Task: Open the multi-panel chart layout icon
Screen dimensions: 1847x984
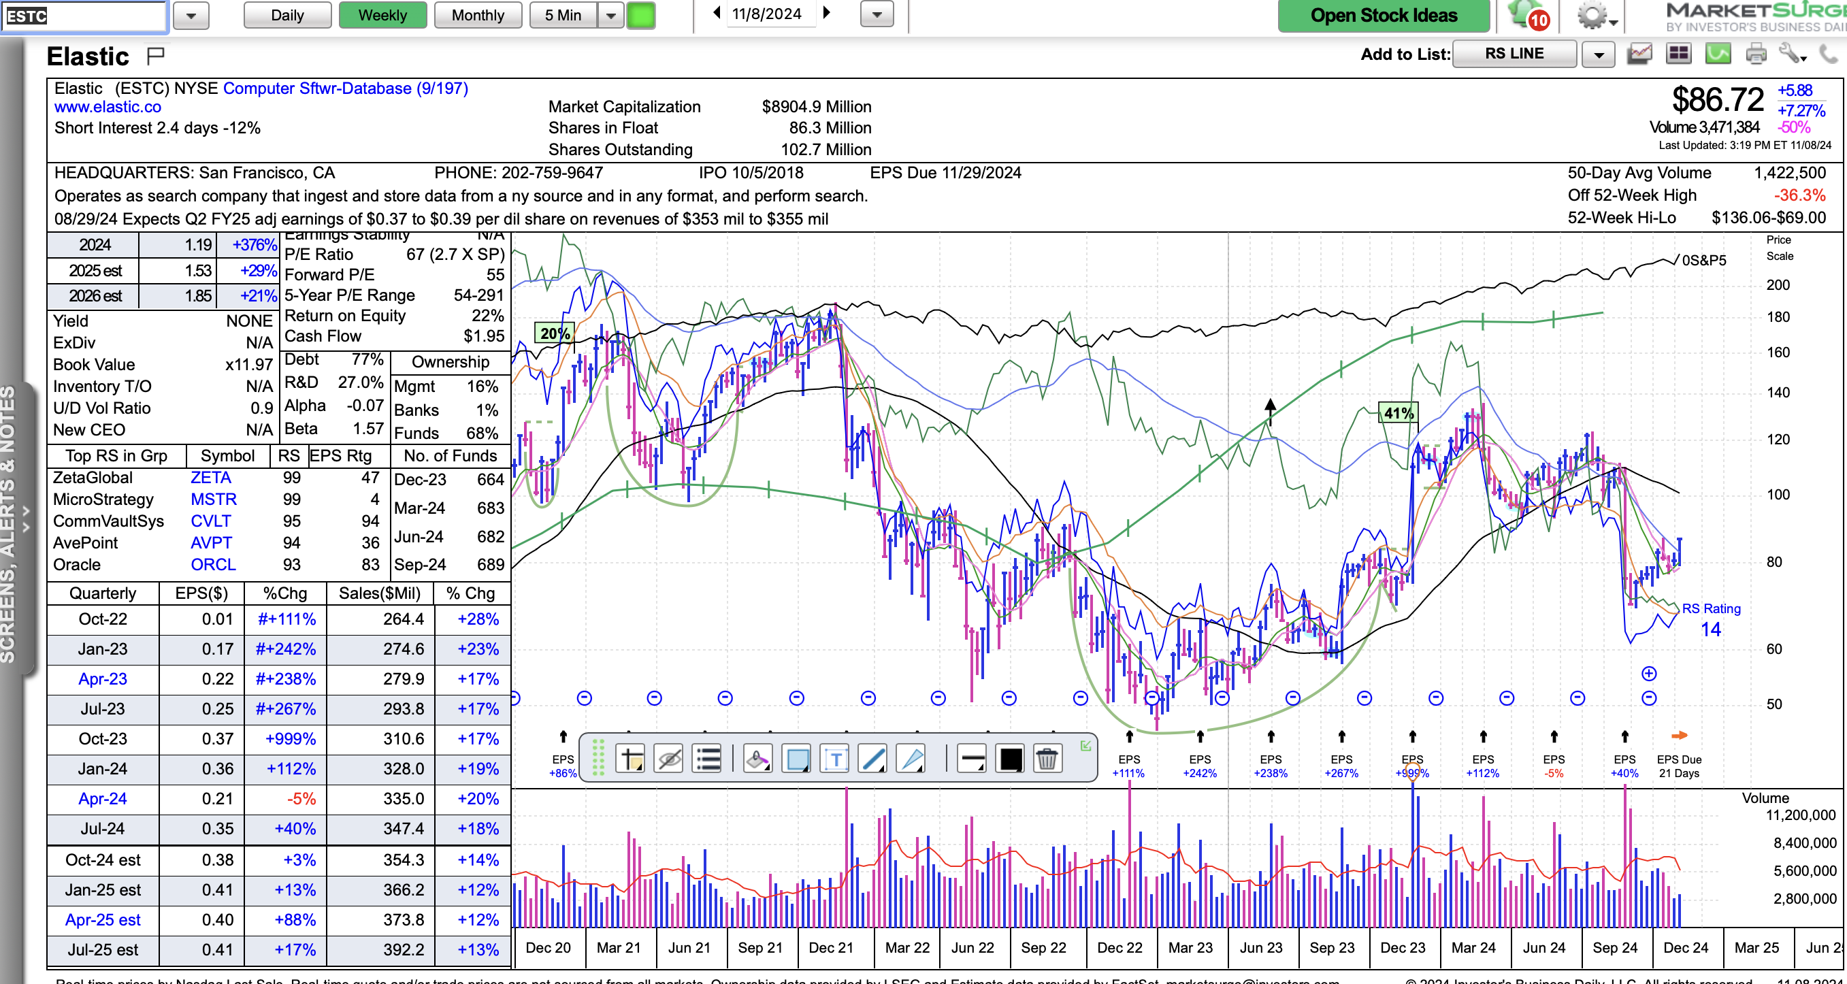Action: click(1678, 54)
